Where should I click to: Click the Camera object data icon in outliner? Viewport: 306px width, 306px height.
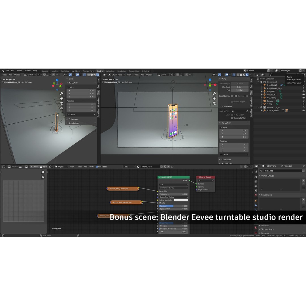tap(277, 101)
